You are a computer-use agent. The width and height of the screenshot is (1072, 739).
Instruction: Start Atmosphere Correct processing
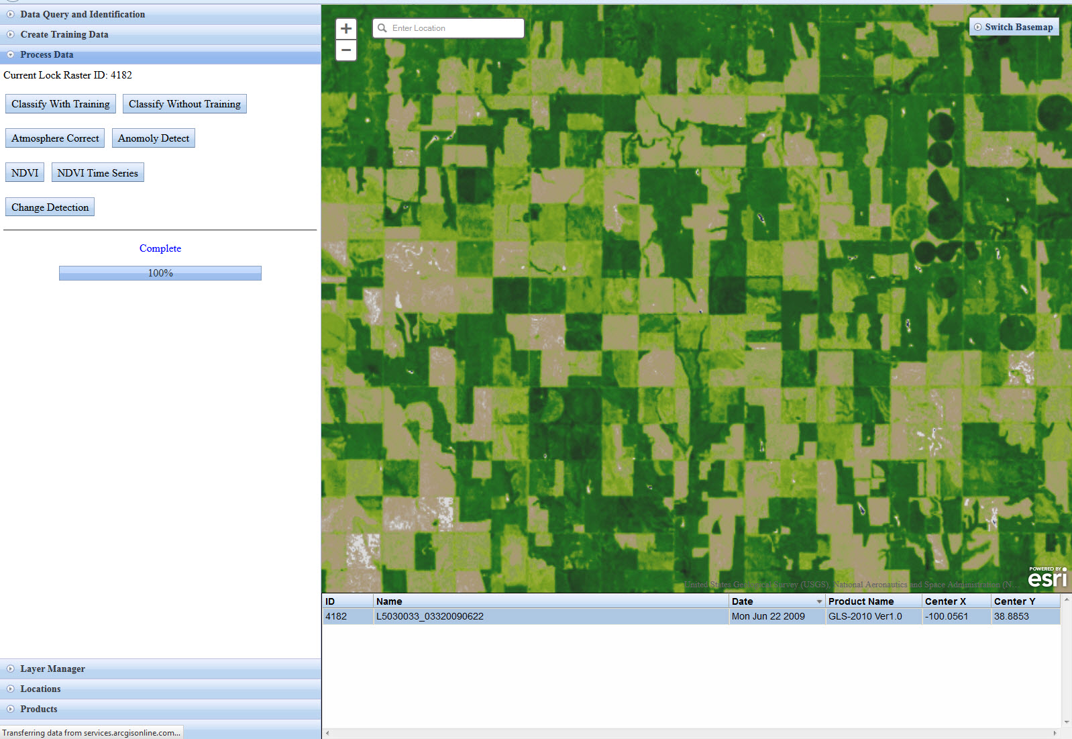coord(55,138)
